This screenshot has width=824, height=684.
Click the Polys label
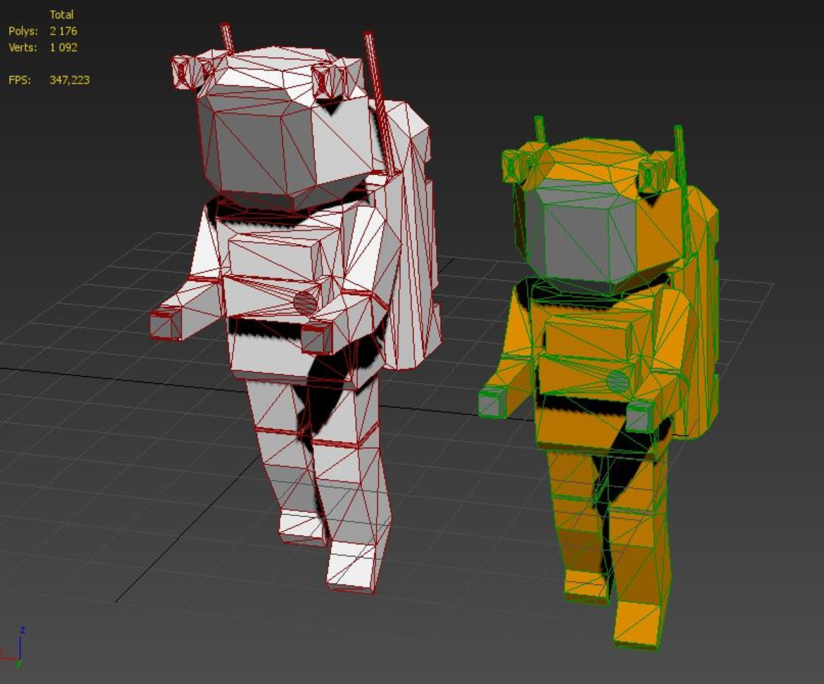click(23, 31)
